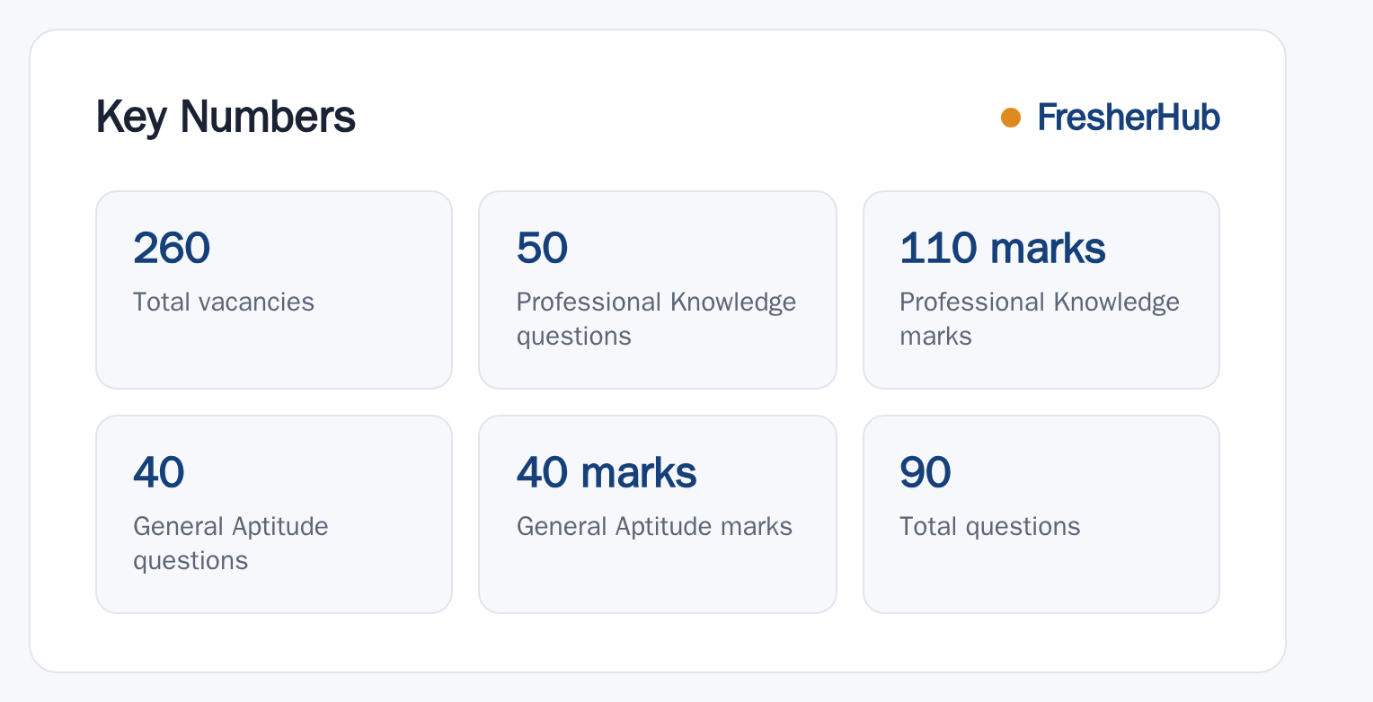Click the 40 marks value text

click(607, 472)
